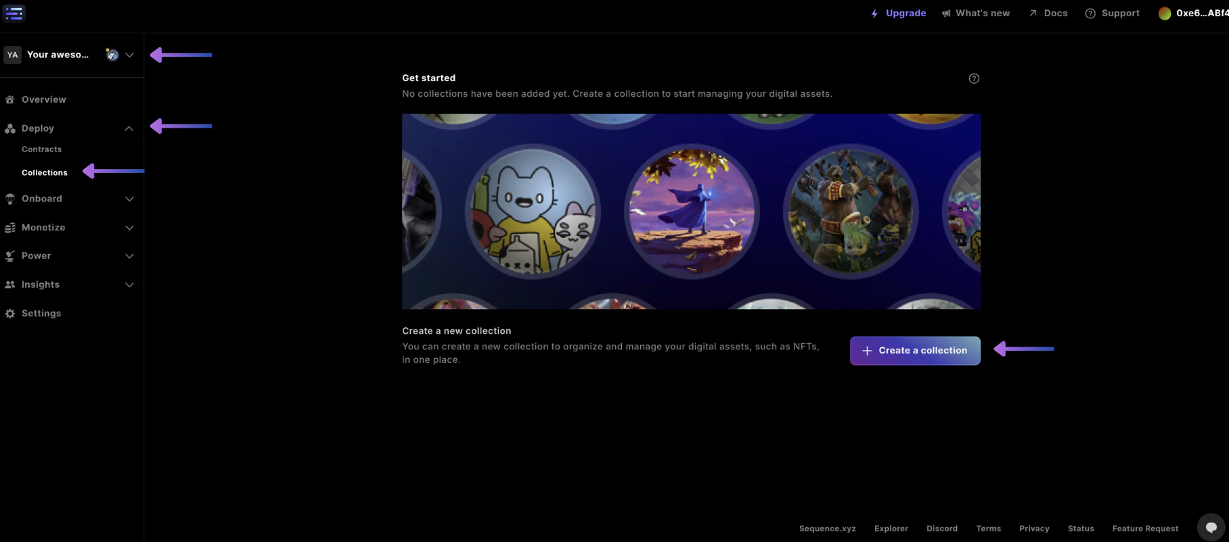1229x542 pixels.
Task: Open the project switcher dropdown chevron
Action: click(x=129, y=55)
